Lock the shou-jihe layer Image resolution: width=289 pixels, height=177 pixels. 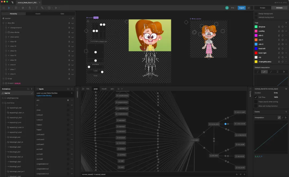tap(69, 23)
